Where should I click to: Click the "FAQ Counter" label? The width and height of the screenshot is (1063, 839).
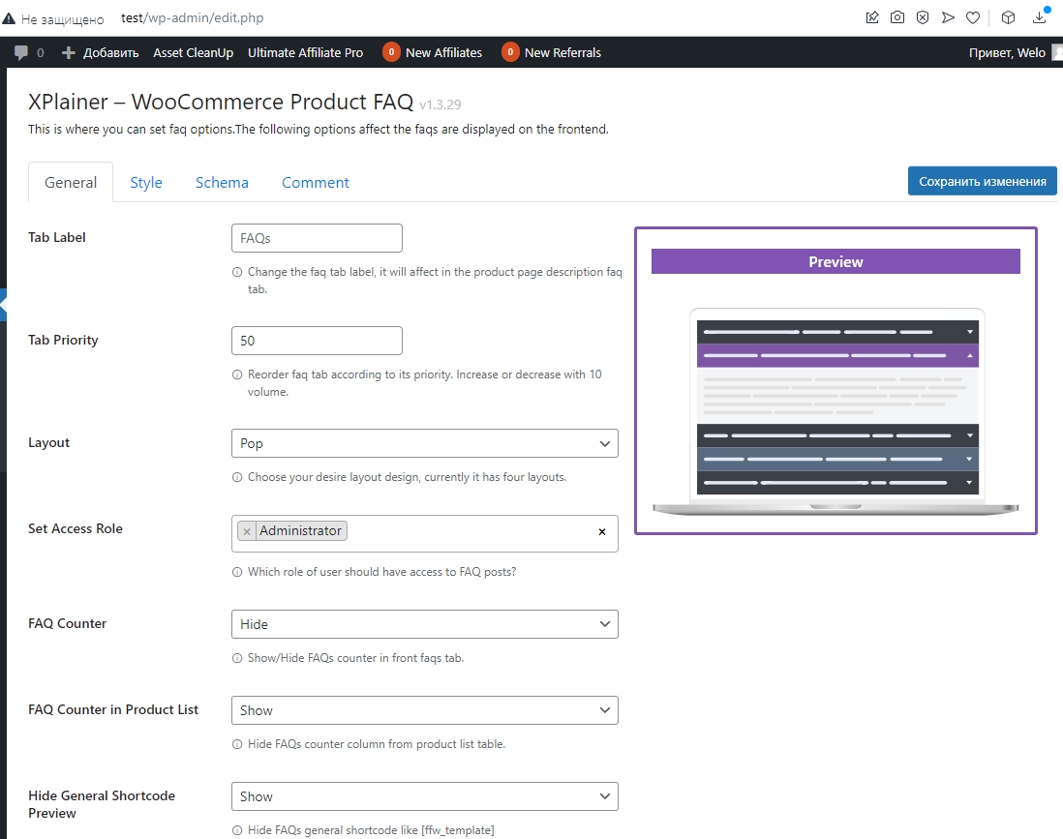click(x=67, y=623)
